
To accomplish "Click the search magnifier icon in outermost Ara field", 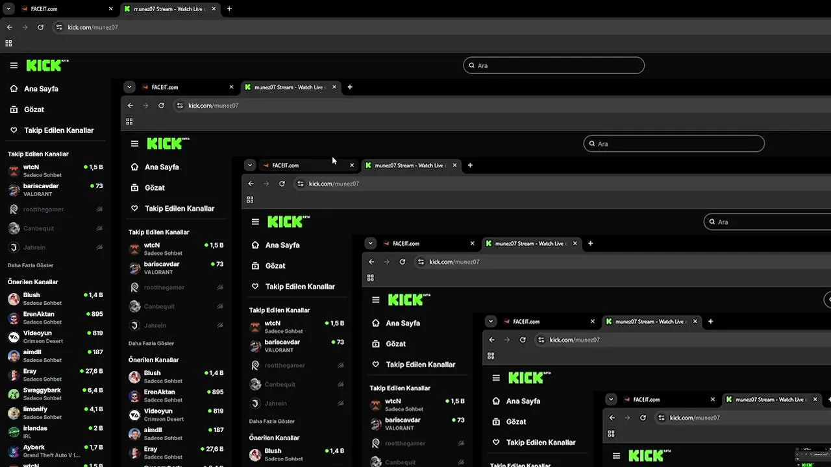I will 472,66.
